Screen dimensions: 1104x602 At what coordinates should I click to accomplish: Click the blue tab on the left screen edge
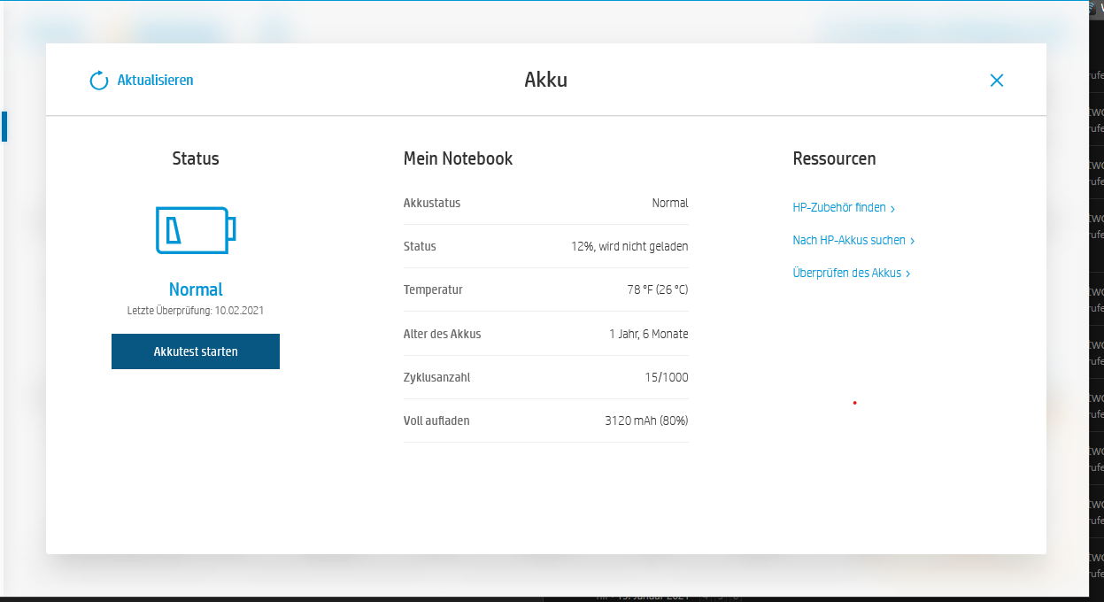(4, 126)
